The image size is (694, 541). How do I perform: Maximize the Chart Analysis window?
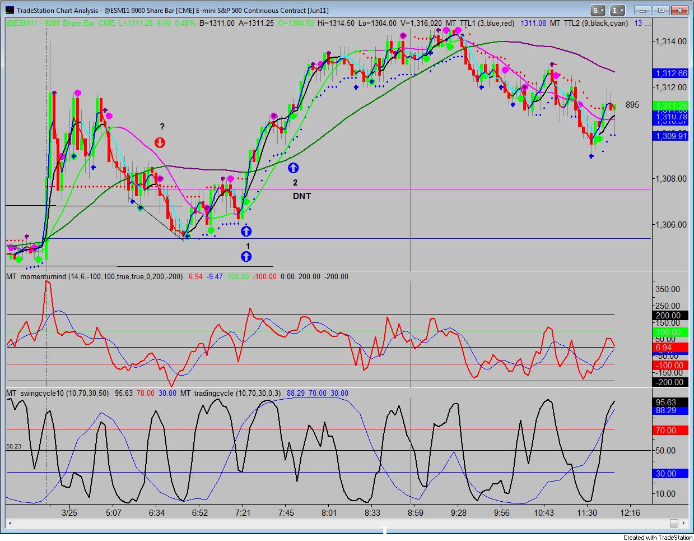tap(661, 10)
